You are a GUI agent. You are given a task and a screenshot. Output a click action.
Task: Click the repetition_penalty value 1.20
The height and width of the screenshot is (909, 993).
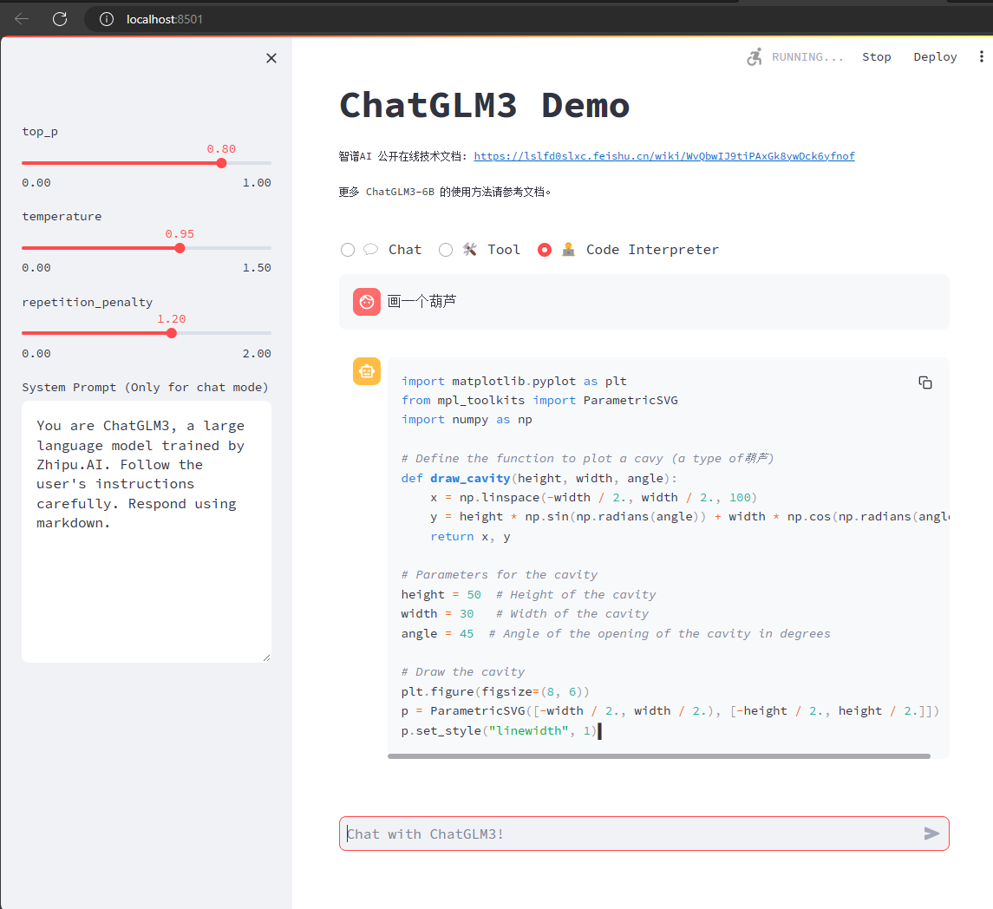click(172, 318)
